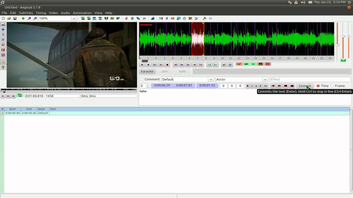Open the Audio menu
This screenshot has width=353, height=198.
coord(65,13)
